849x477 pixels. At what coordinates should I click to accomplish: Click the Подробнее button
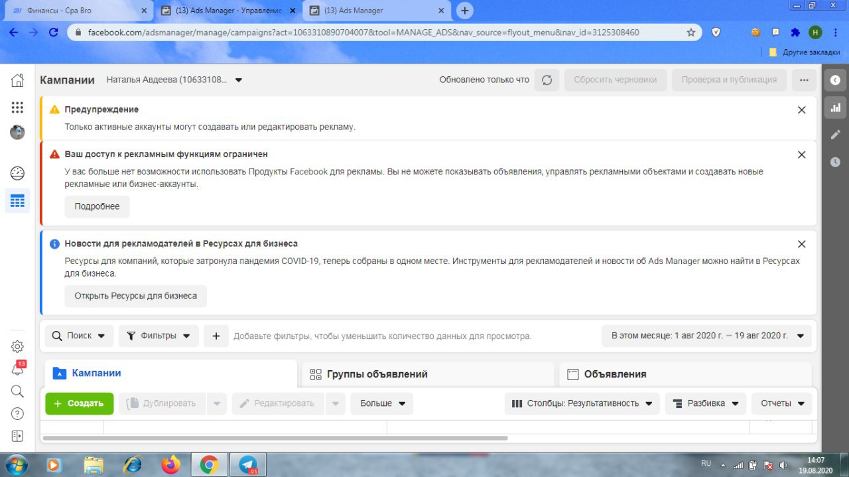(x=97, y=206)
